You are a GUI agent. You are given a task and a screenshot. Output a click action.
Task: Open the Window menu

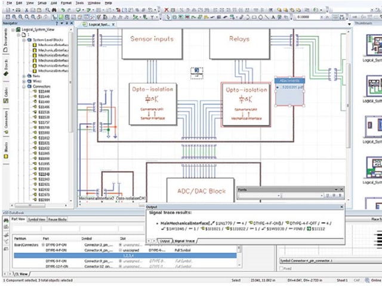coord(94,3)
